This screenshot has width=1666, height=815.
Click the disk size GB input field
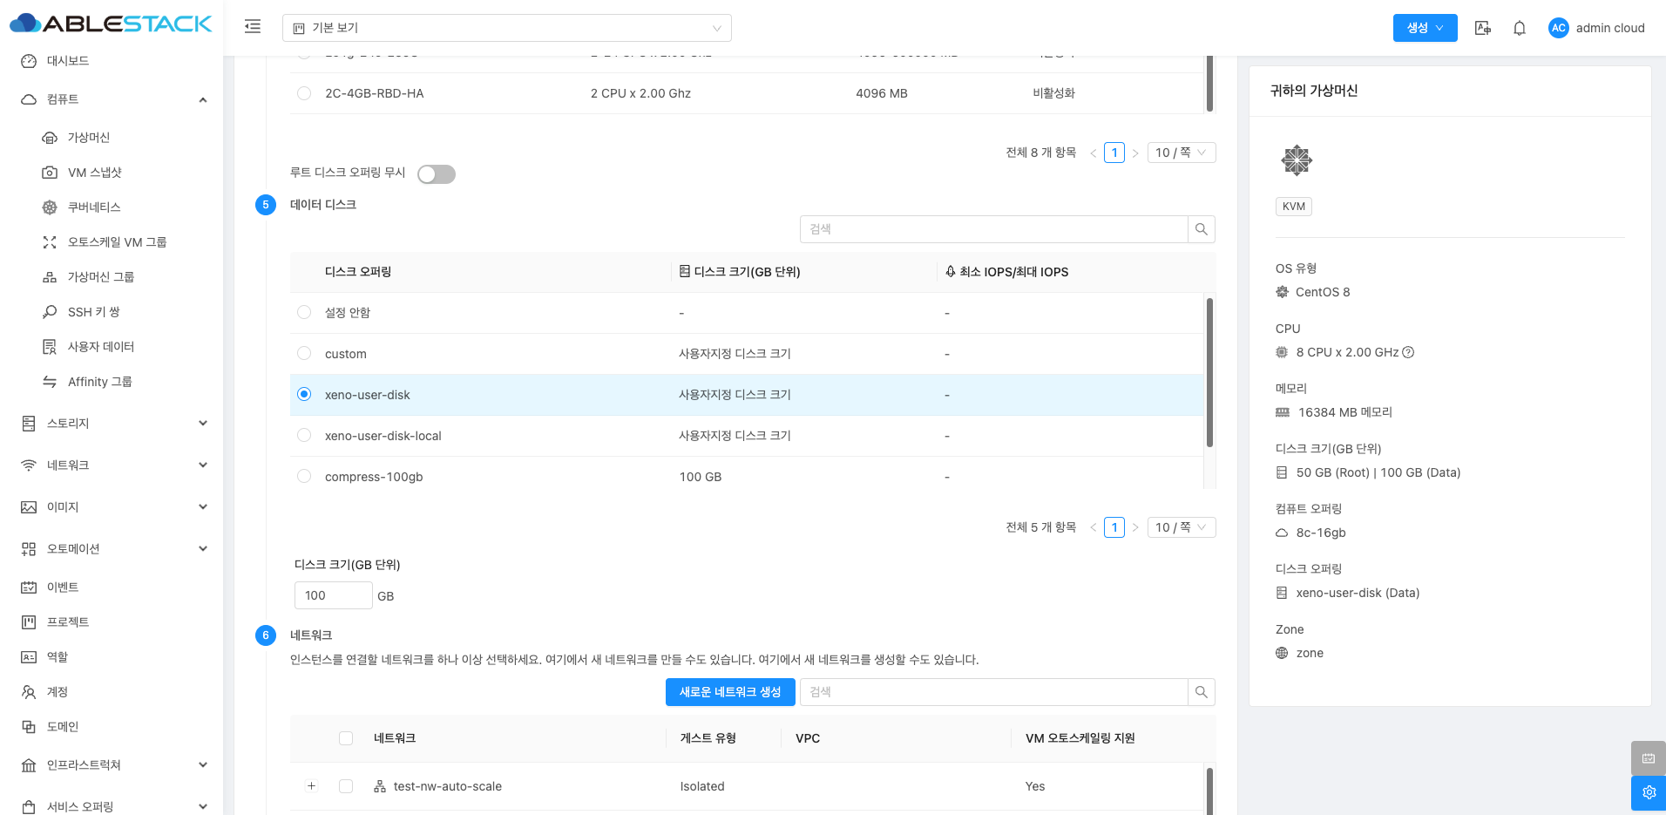tap(334, 595)
